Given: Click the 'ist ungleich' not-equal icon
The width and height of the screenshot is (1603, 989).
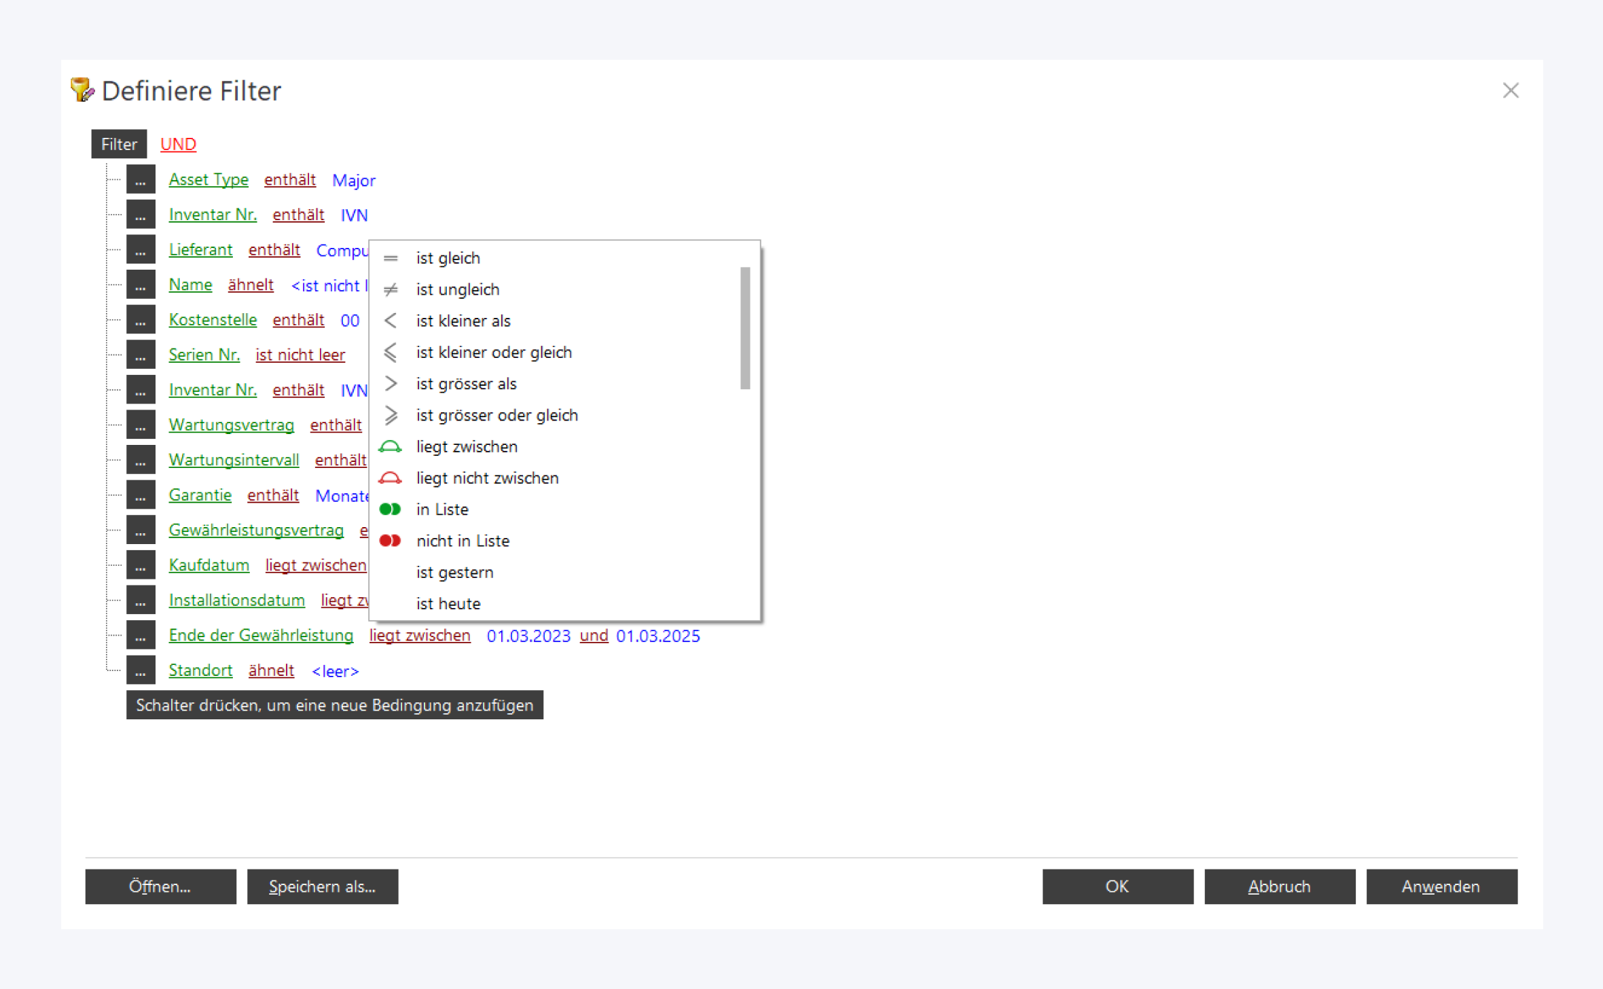Looking at the screenshot, I should click(x=391, y=290).
